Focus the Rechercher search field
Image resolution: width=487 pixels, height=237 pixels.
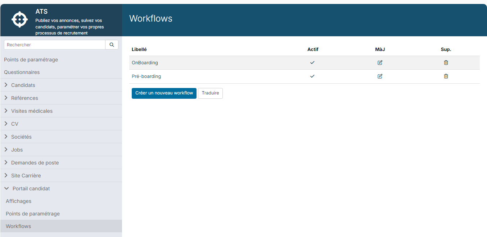click(x=55, y=45)
